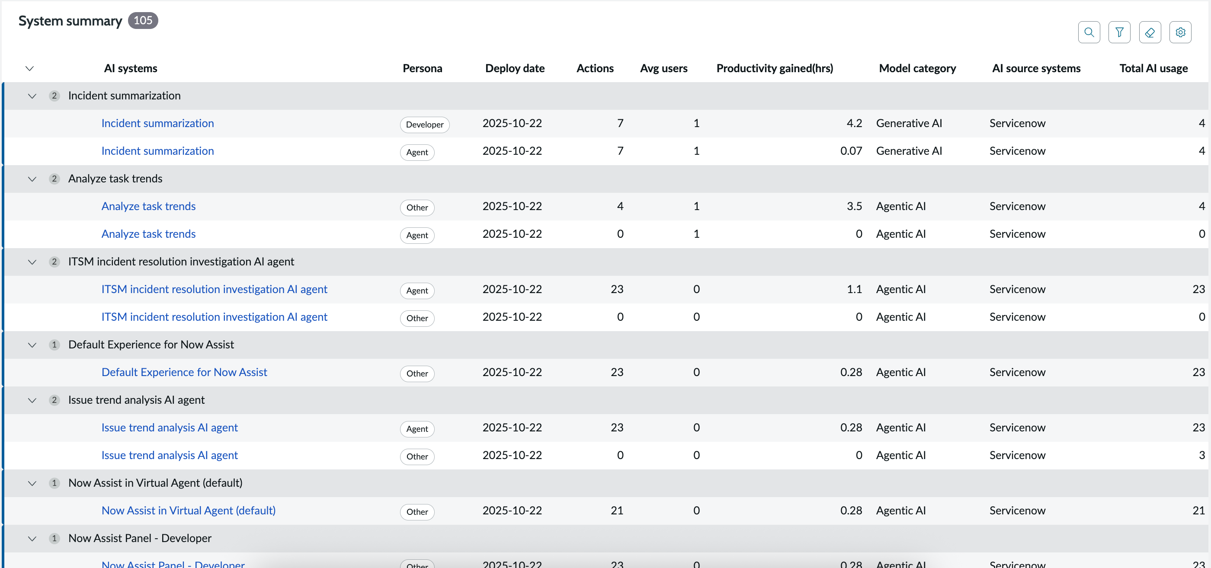This screenshot has height=568, width=1211.
Task: Sort by Deploy date column header
Action: pyautogui.click(x=515, y=69)
